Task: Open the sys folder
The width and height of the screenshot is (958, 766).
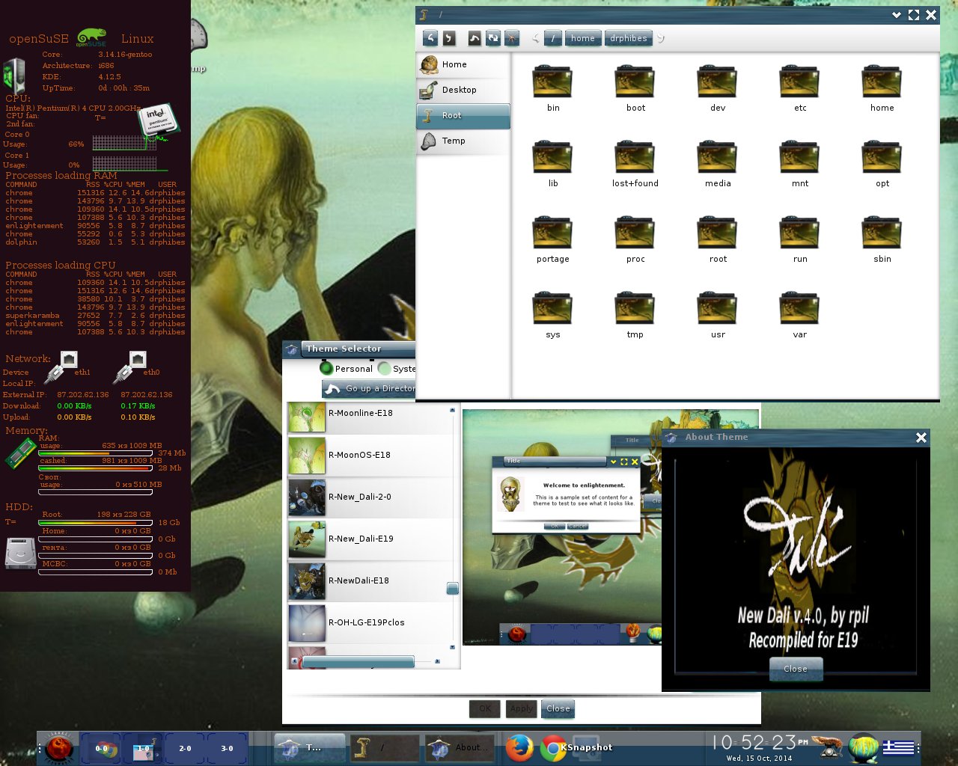Action: [553, 315]
